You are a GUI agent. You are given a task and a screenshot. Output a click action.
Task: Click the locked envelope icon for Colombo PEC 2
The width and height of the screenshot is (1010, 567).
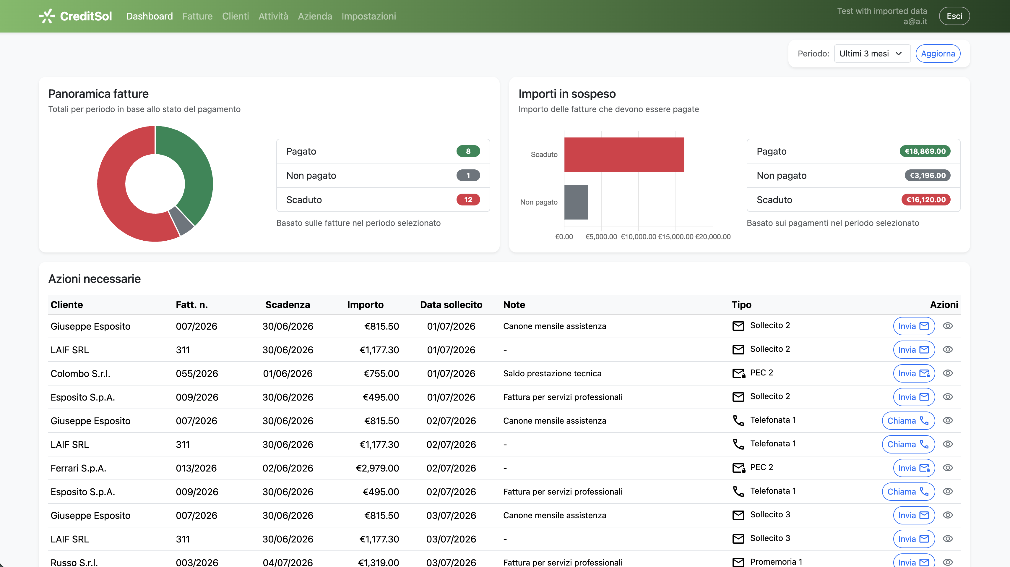(x=739, y=373)
